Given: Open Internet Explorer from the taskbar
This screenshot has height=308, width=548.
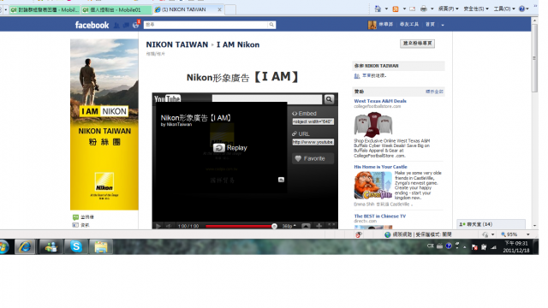Looking at the screenshot, I should tap(25, 247).
